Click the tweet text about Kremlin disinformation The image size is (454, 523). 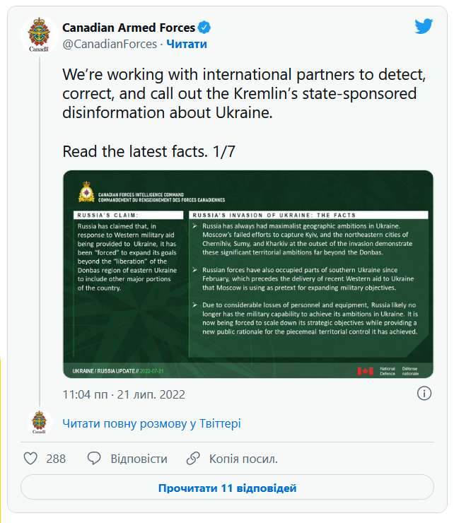244,94
